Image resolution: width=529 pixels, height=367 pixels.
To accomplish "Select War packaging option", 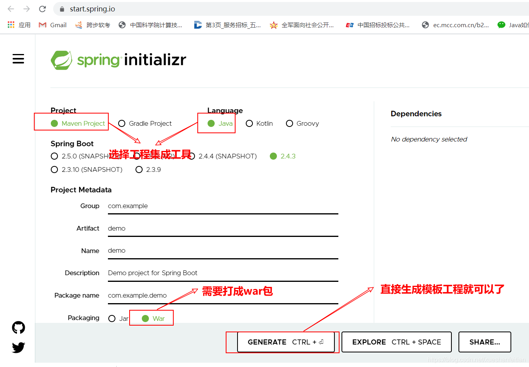I will [x=153, y=319].
